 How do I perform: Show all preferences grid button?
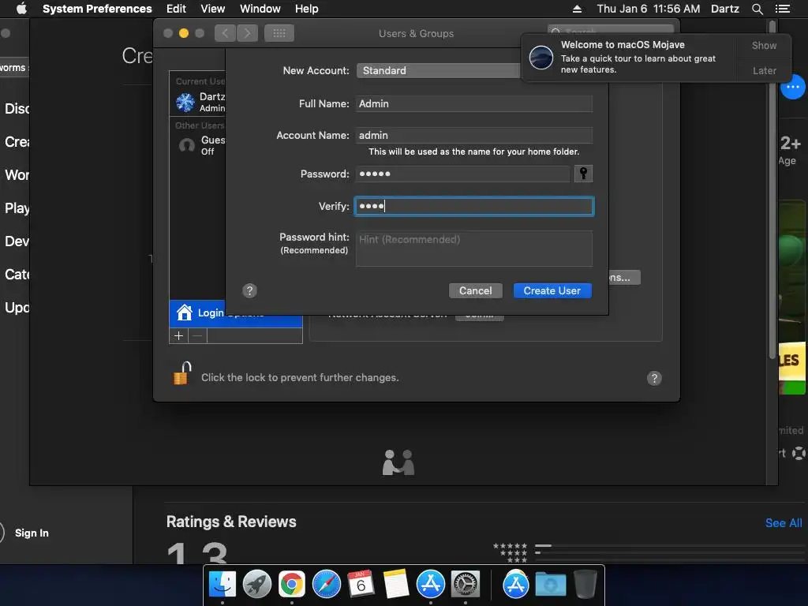click(x=279, y=33)
